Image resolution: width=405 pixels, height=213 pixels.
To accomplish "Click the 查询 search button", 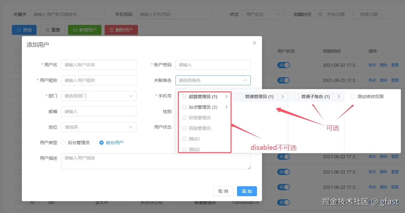I will [x=24, y=30].
